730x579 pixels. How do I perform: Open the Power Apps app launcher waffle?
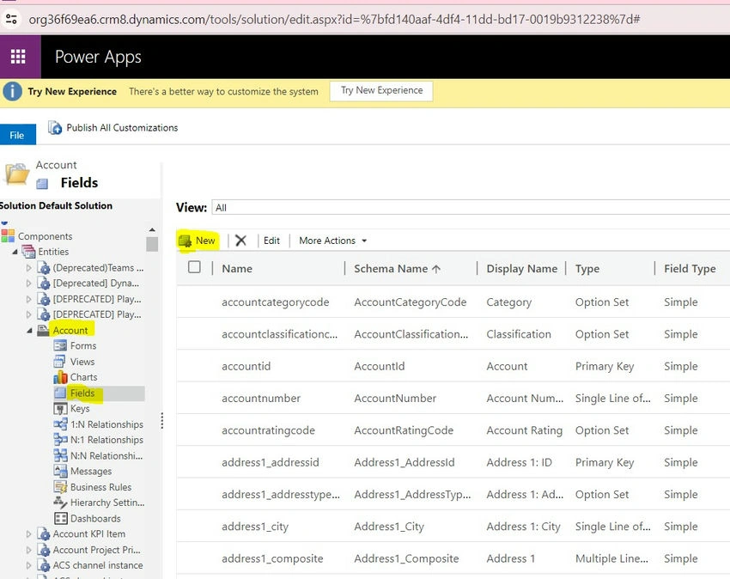pos(18,57)
